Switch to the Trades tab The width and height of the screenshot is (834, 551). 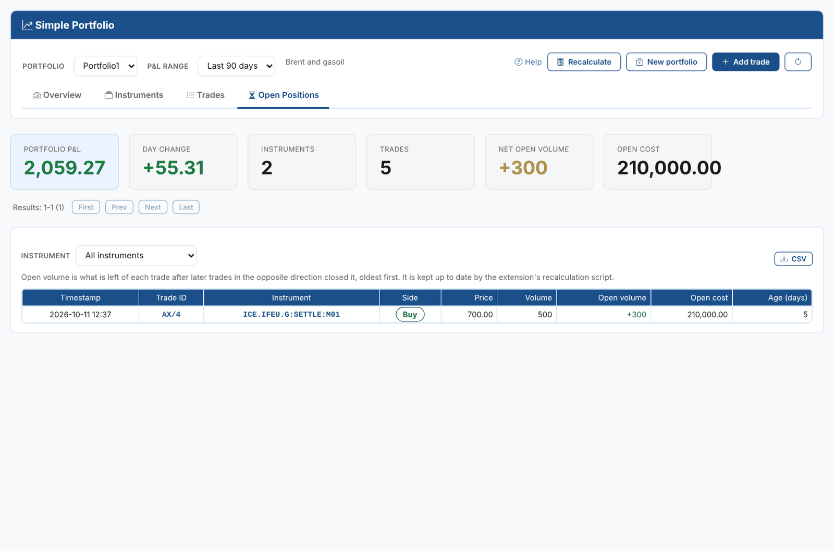(x=205, y=95)
